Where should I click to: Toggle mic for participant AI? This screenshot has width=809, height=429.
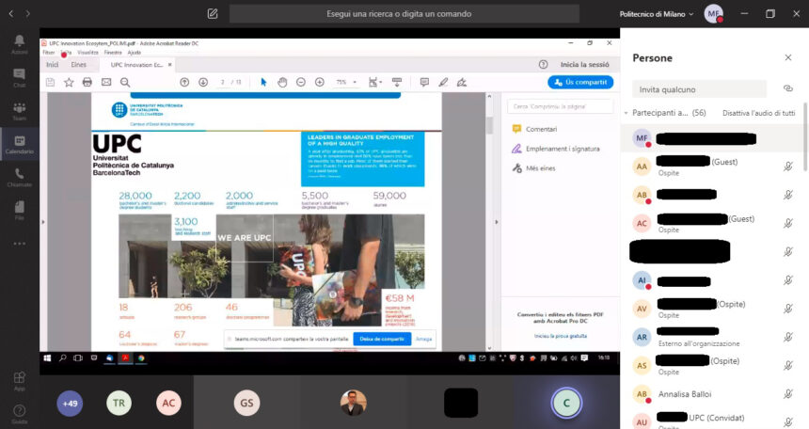point(788,279)
